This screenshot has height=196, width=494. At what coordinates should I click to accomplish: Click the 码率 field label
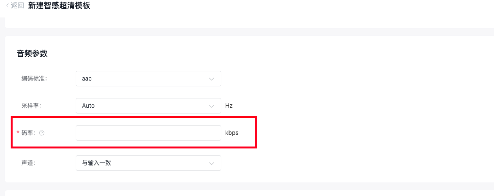[28, 133]
